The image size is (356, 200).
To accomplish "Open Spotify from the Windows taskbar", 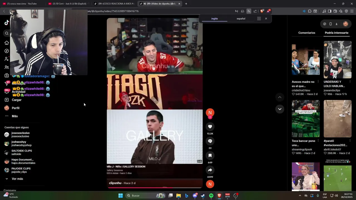I will click(x=211, y=196).
